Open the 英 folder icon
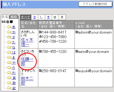 click(9, 78)
